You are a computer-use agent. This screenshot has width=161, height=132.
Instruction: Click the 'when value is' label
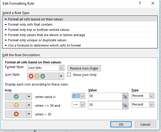click(x=45, y=97)
